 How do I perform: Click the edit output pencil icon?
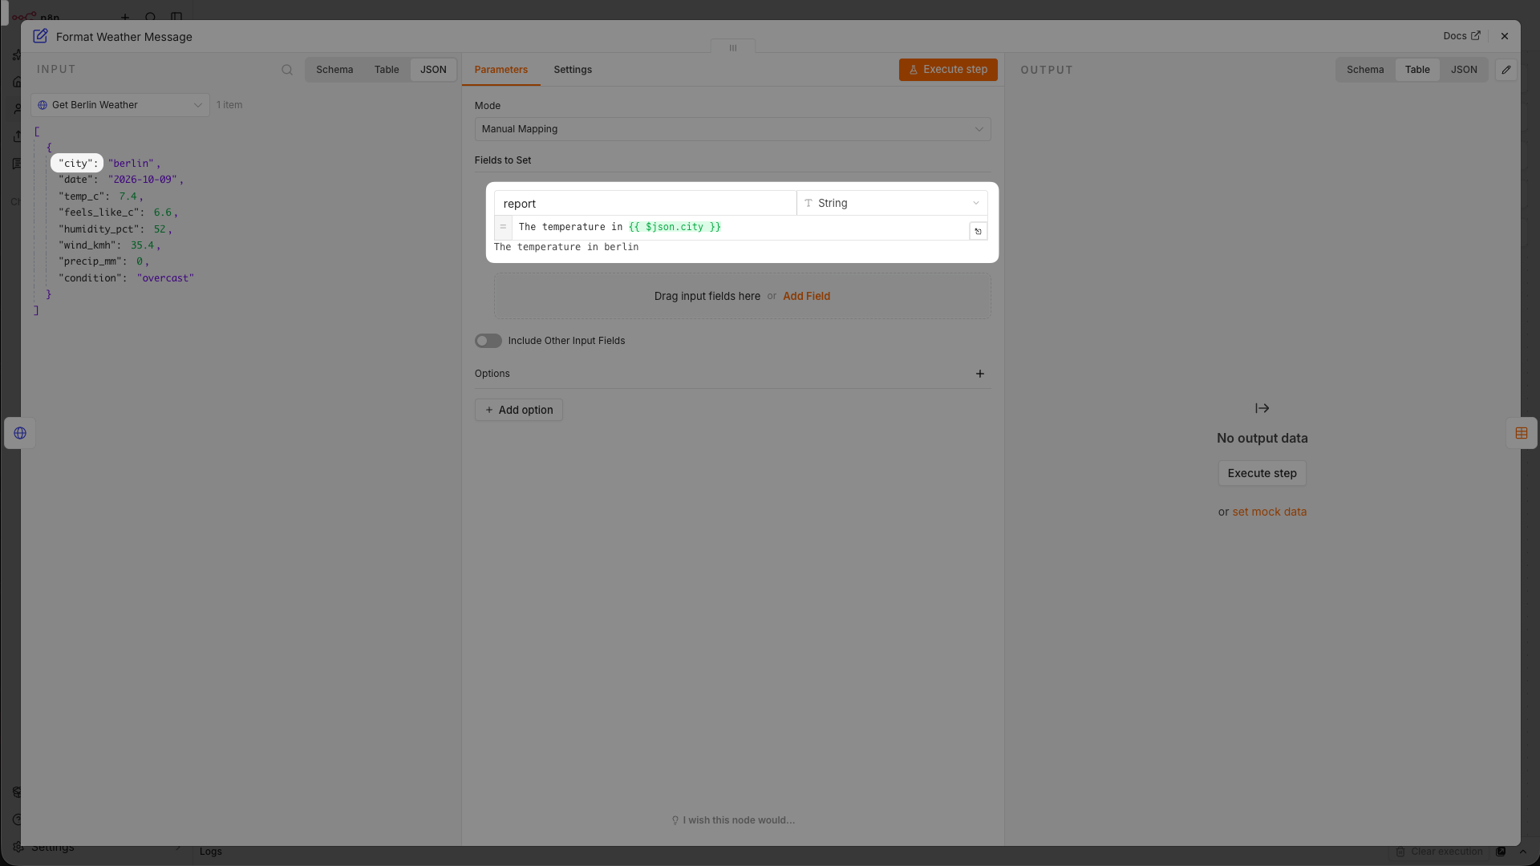pos(1506,70)
